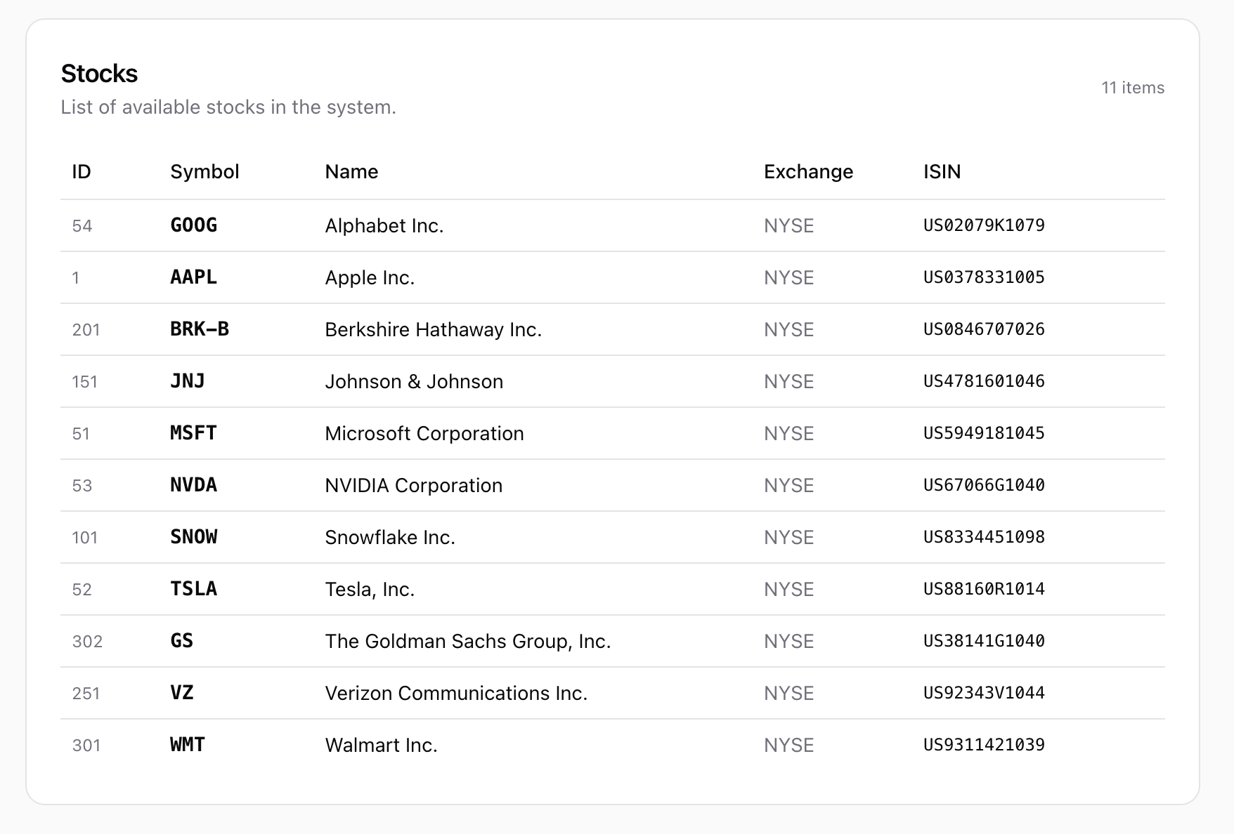Click the Name column header

351,172
